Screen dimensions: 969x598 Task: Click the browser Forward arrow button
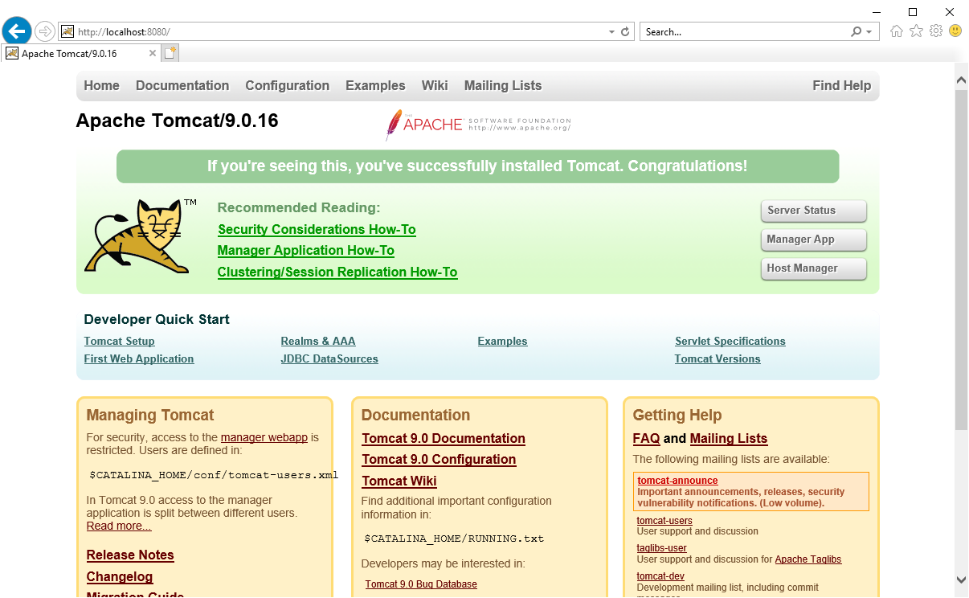[45, 31]
